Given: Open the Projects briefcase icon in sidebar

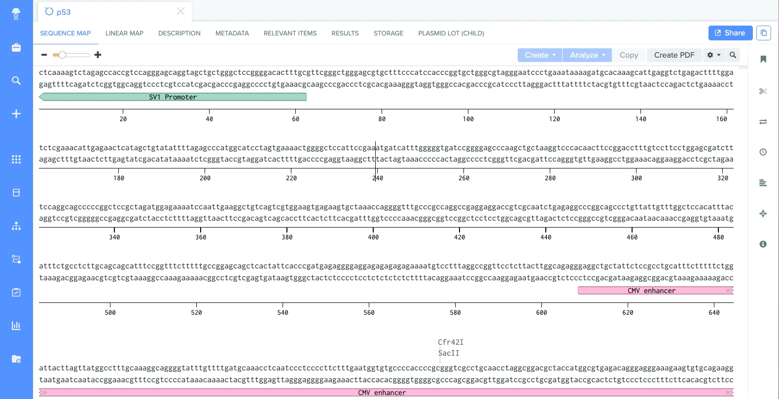Looking at the screenshot, I should pyautogui.click(x=16, y=48).
